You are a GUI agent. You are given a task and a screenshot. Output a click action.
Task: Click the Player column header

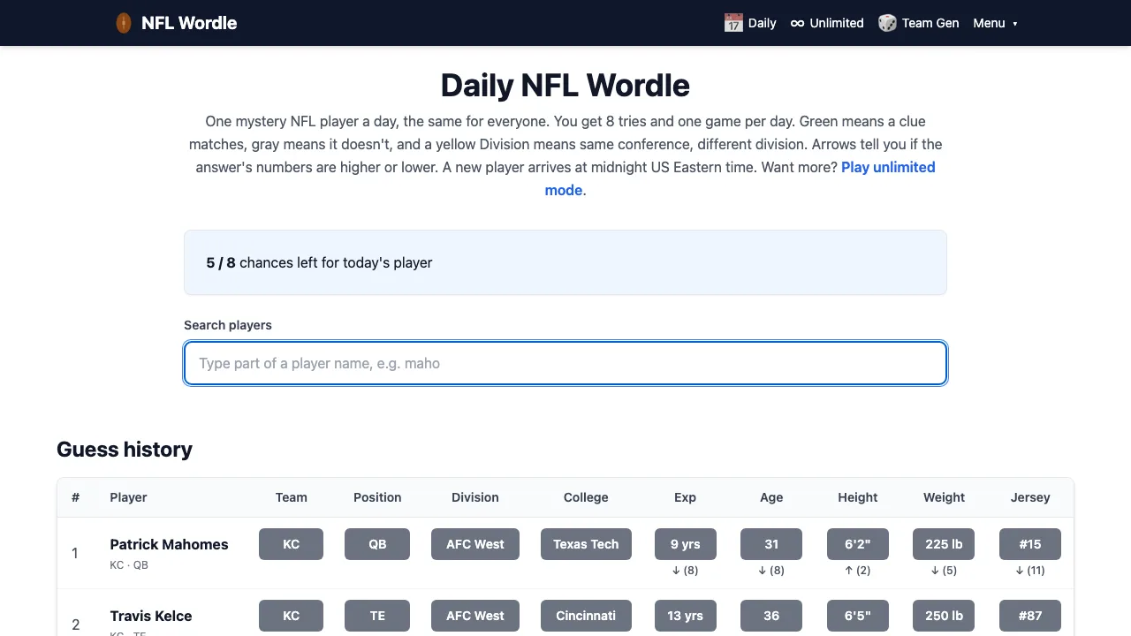coord(128,497)
